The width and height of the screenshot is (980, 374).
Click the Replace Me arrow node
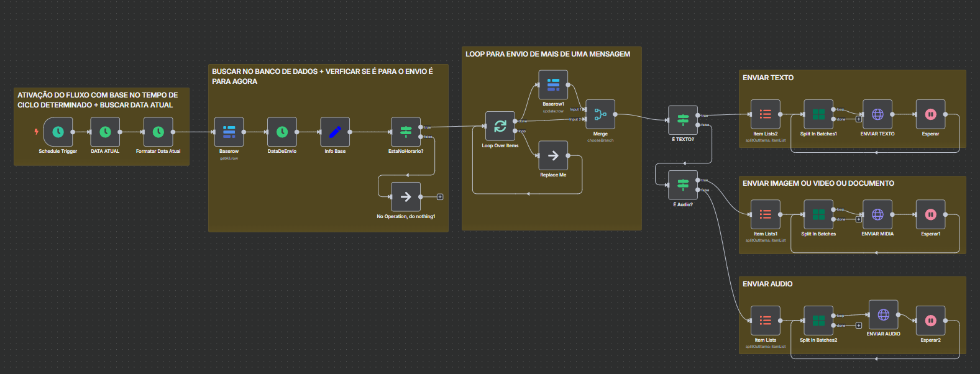coord(553,155)
